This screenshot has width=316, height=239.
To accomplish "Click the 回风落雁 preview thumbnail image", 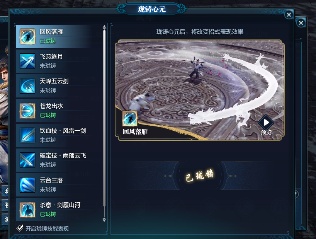I will coord(200,90).
